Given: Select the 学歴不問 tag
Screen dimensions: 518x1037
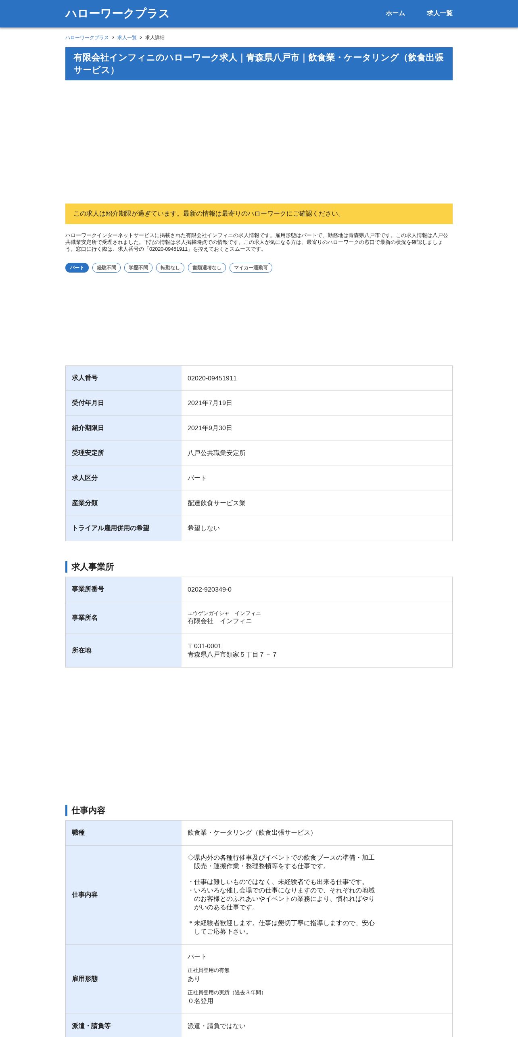Looking at the screenshot, I should 138,268.
